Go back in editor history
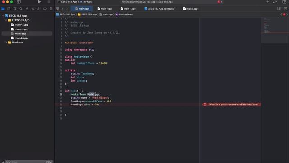This screenshot has height=163, width=289. coord(63,9)
